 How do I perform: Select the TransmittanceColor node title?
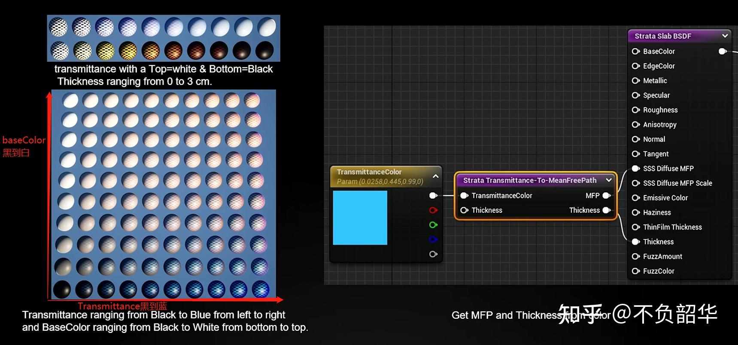[x=369, y=172]
